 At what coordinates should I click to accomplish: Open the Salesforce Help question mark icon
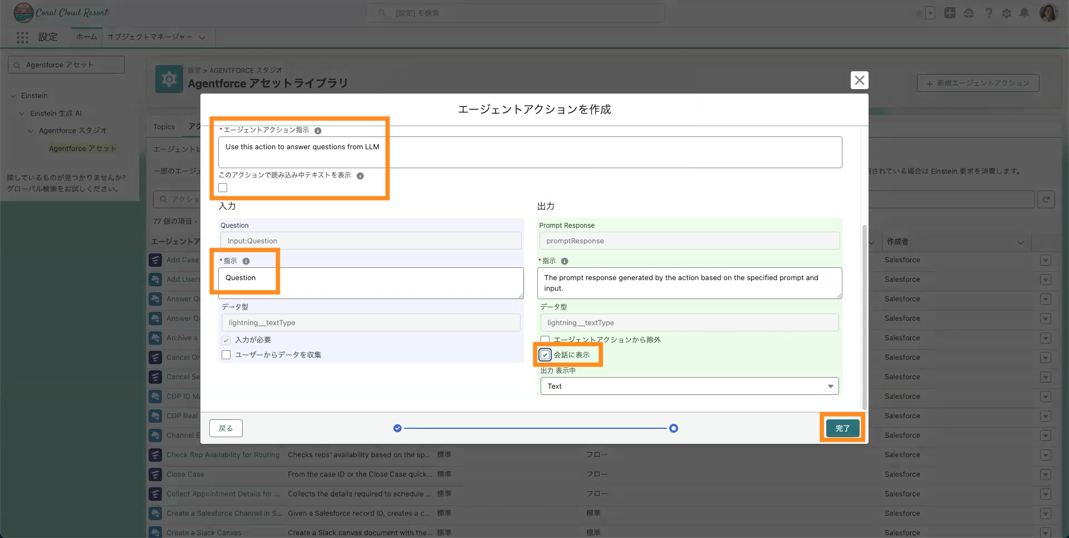988,13
